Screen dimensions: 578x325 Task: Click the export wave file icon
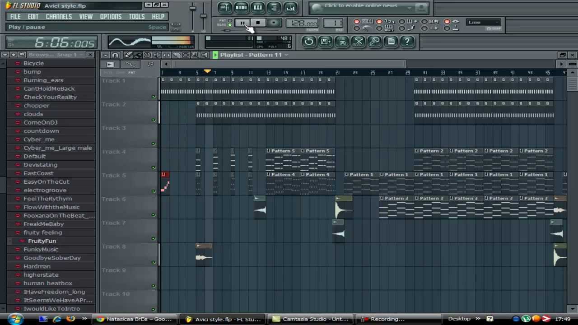click(x=342, y=42)
